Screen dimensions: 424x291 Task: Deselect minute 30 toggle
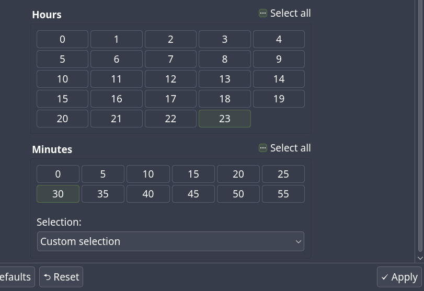pyautogui.click(x=58, y=194)
